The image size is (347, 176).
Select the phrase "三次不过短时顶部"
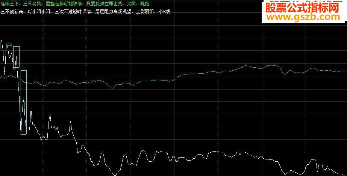[x=73, y=12]
